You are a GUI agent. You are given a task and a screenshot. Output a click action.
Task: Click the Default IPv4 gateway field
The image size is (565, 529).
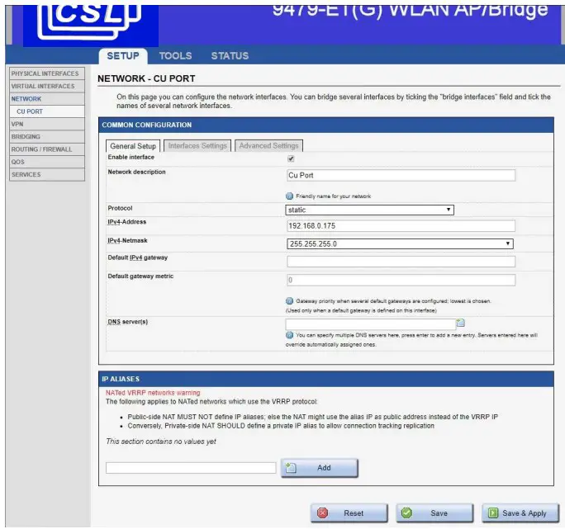point(401,262)
